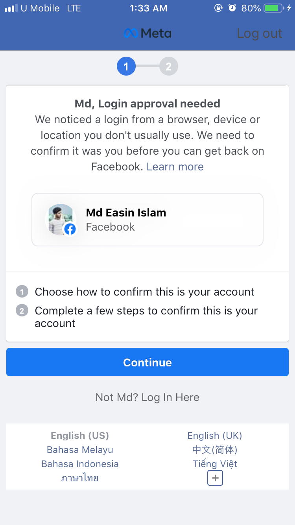The image size is (295, 525).
Task: Click the Meta logo in the header
Action: [147, 33]
